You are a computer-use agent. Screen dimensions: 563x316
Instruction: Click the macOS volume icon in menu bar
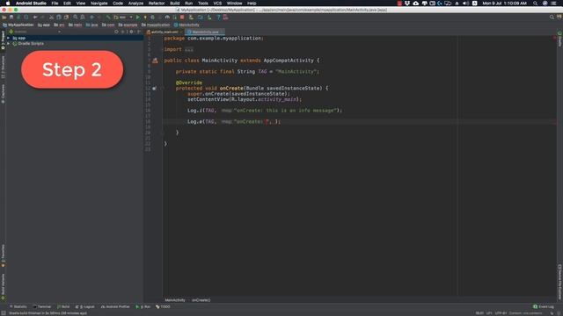[x=465, y=4]
